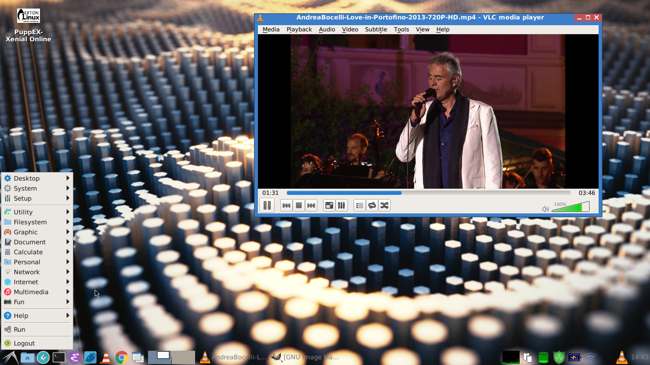Mute audio via VLC speaker icon
The width and height of the screenshot is (650, 365).
click(x=545, y=209)
